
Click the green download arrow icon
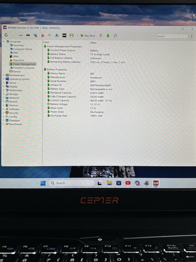(108, 36)
